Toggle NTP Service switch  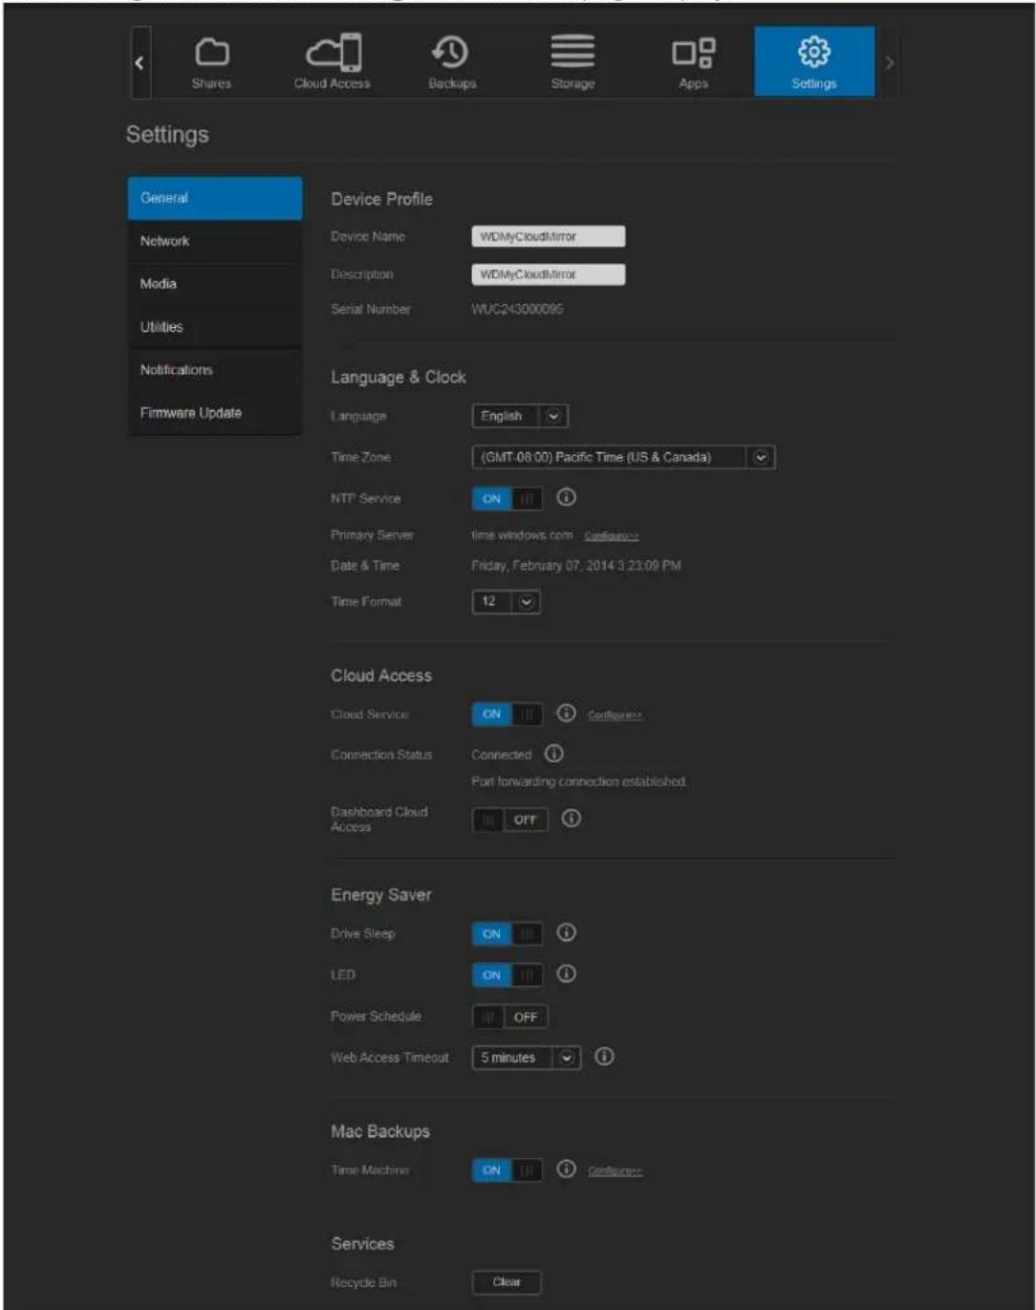507,498
